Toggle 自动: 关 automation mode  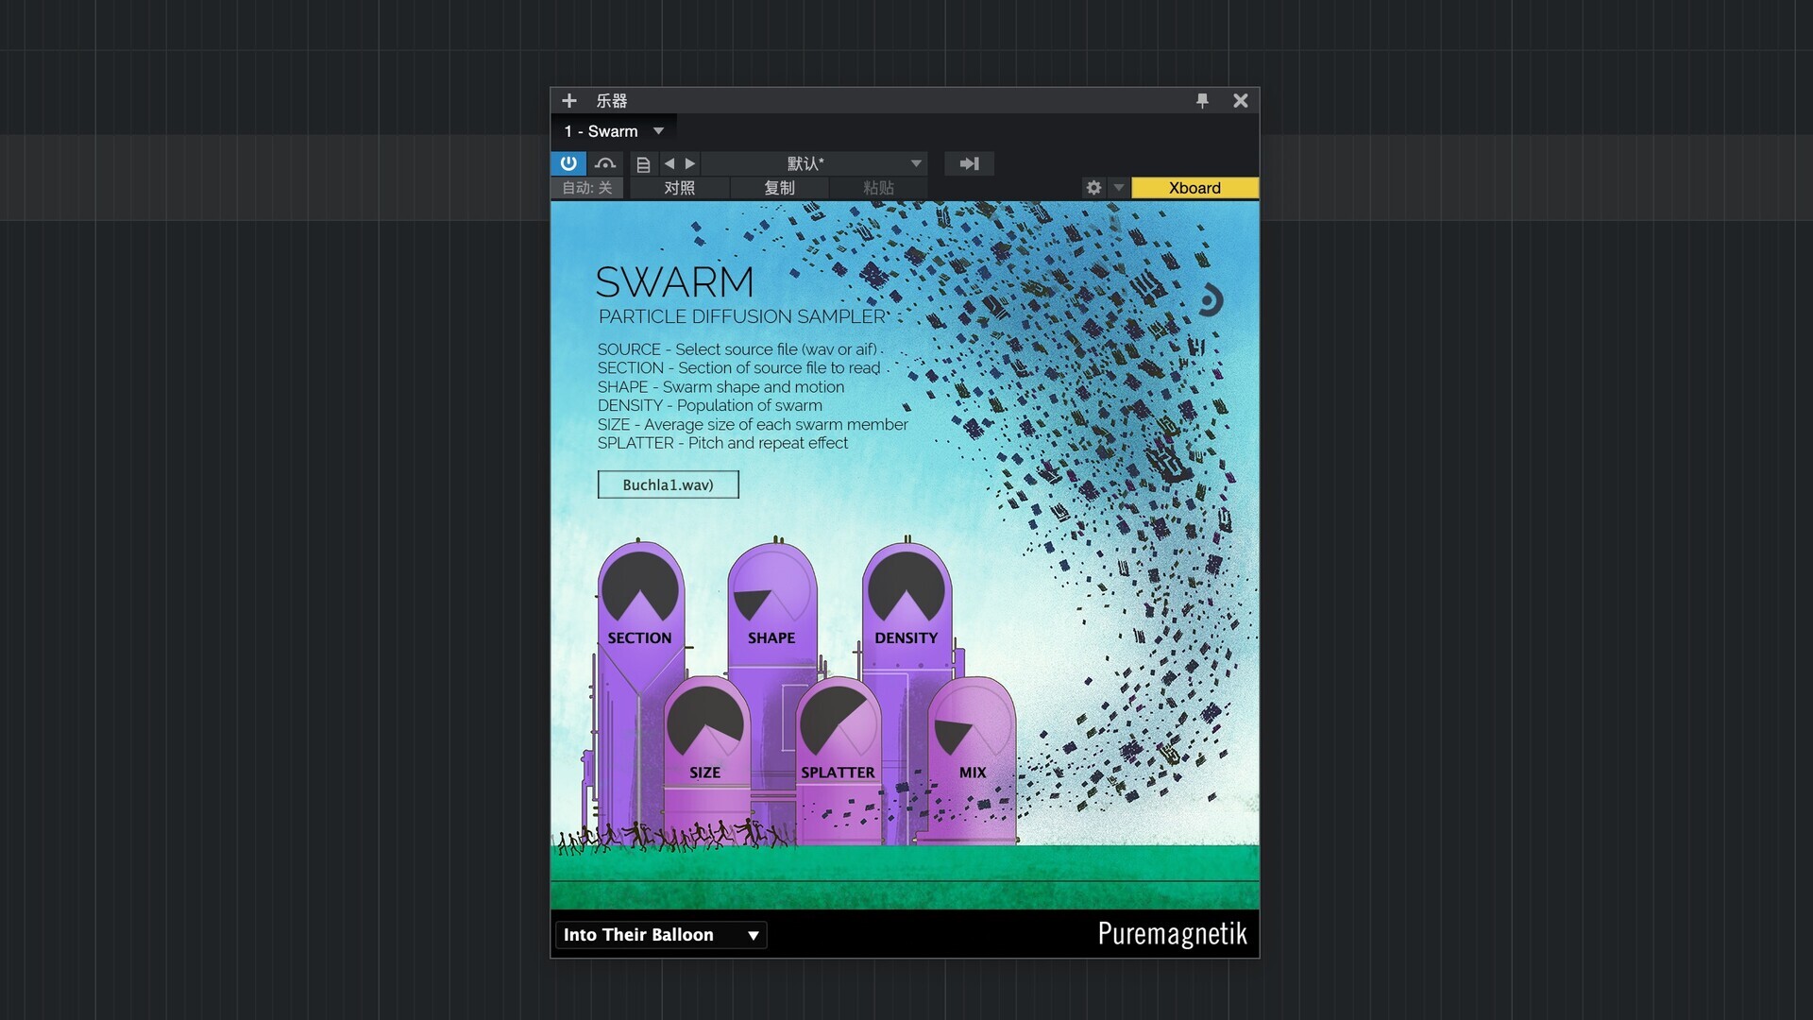tap(586, 188)
